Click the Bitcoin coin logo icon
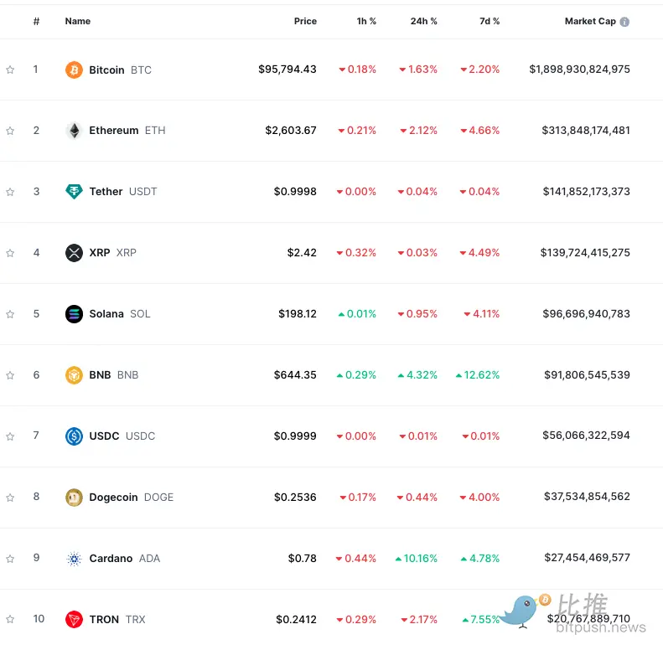663x650 pixels. [x=74, y=70]
